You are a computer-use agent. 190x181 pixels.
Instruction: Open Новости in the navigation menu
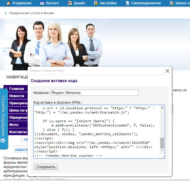[16, 96]
